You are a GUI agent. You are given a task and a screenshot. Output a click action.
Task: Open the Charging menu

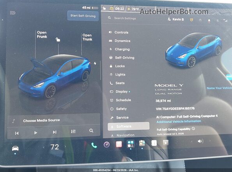click(x=119, y=49)
